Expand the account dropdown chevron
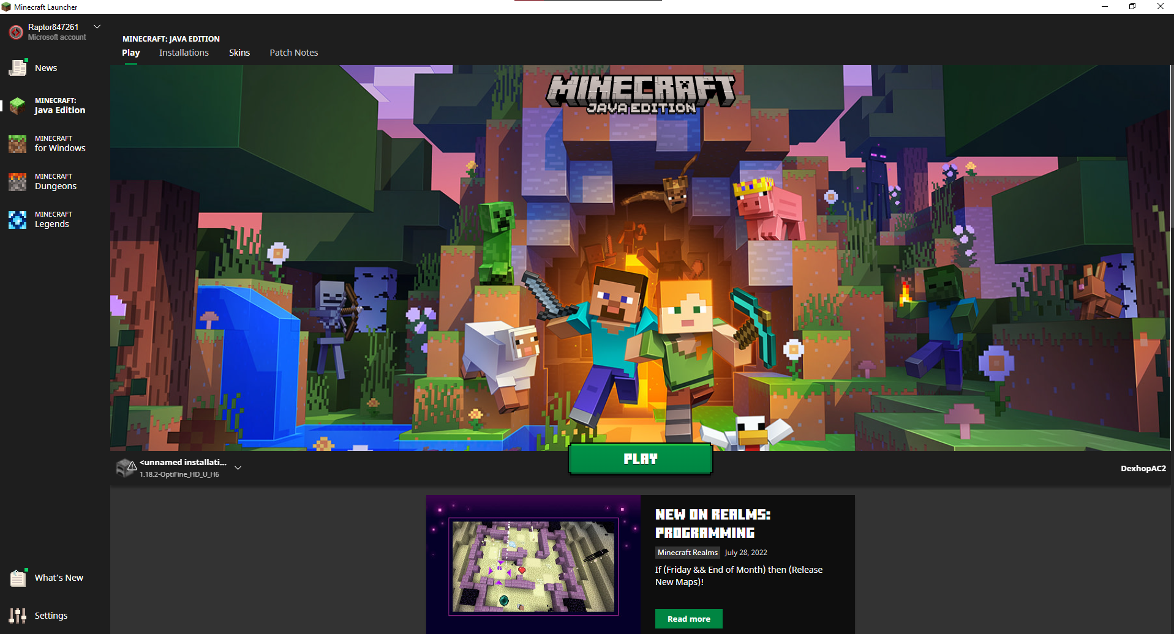 point(97,27)
